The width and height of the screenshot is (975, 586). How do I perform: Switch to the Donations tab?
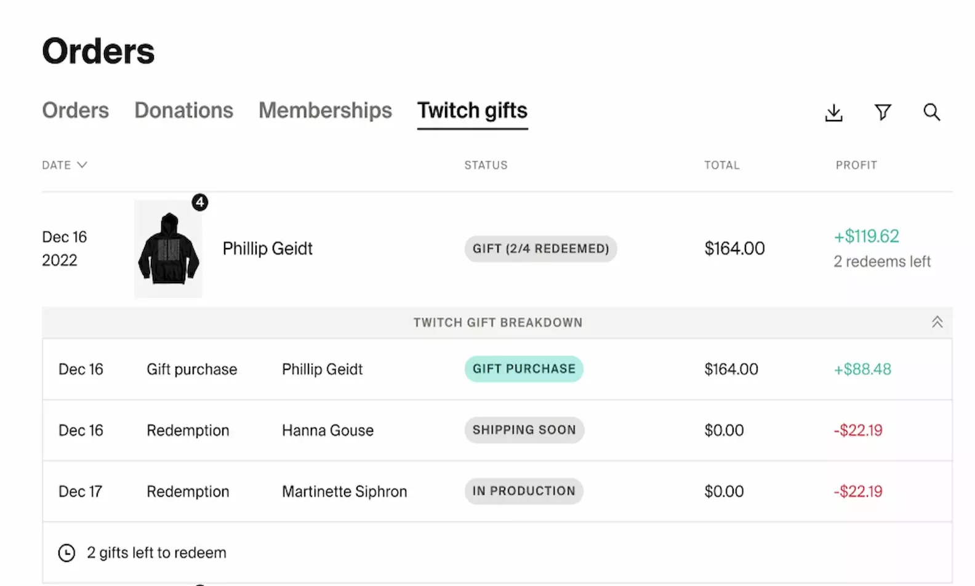183,111
